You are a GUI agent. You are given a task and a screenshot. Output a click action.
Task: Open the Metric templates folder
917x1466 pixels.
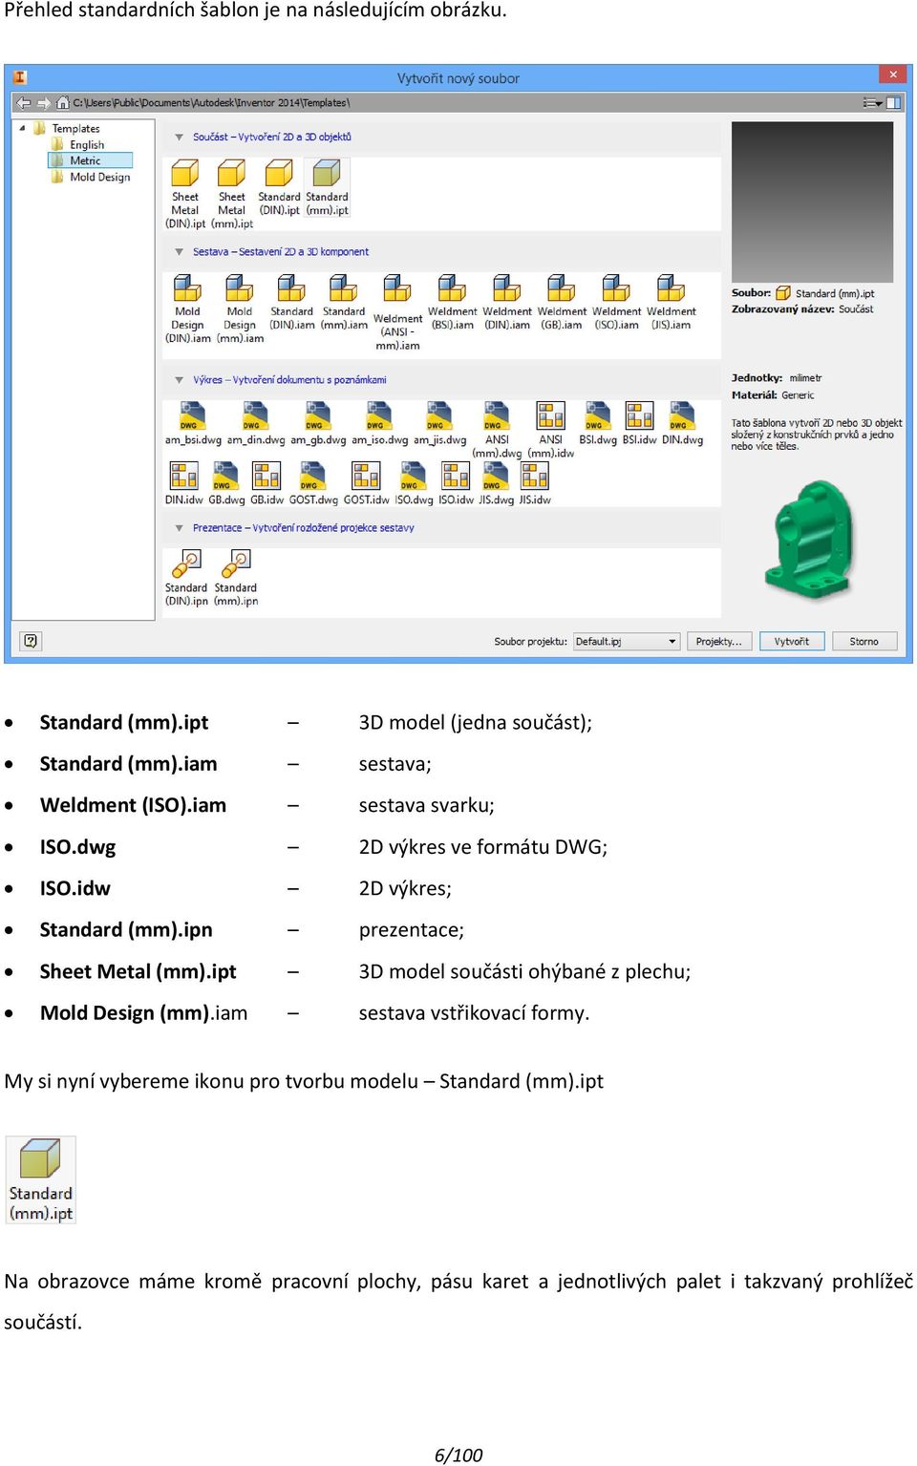[x=84, y=160]
